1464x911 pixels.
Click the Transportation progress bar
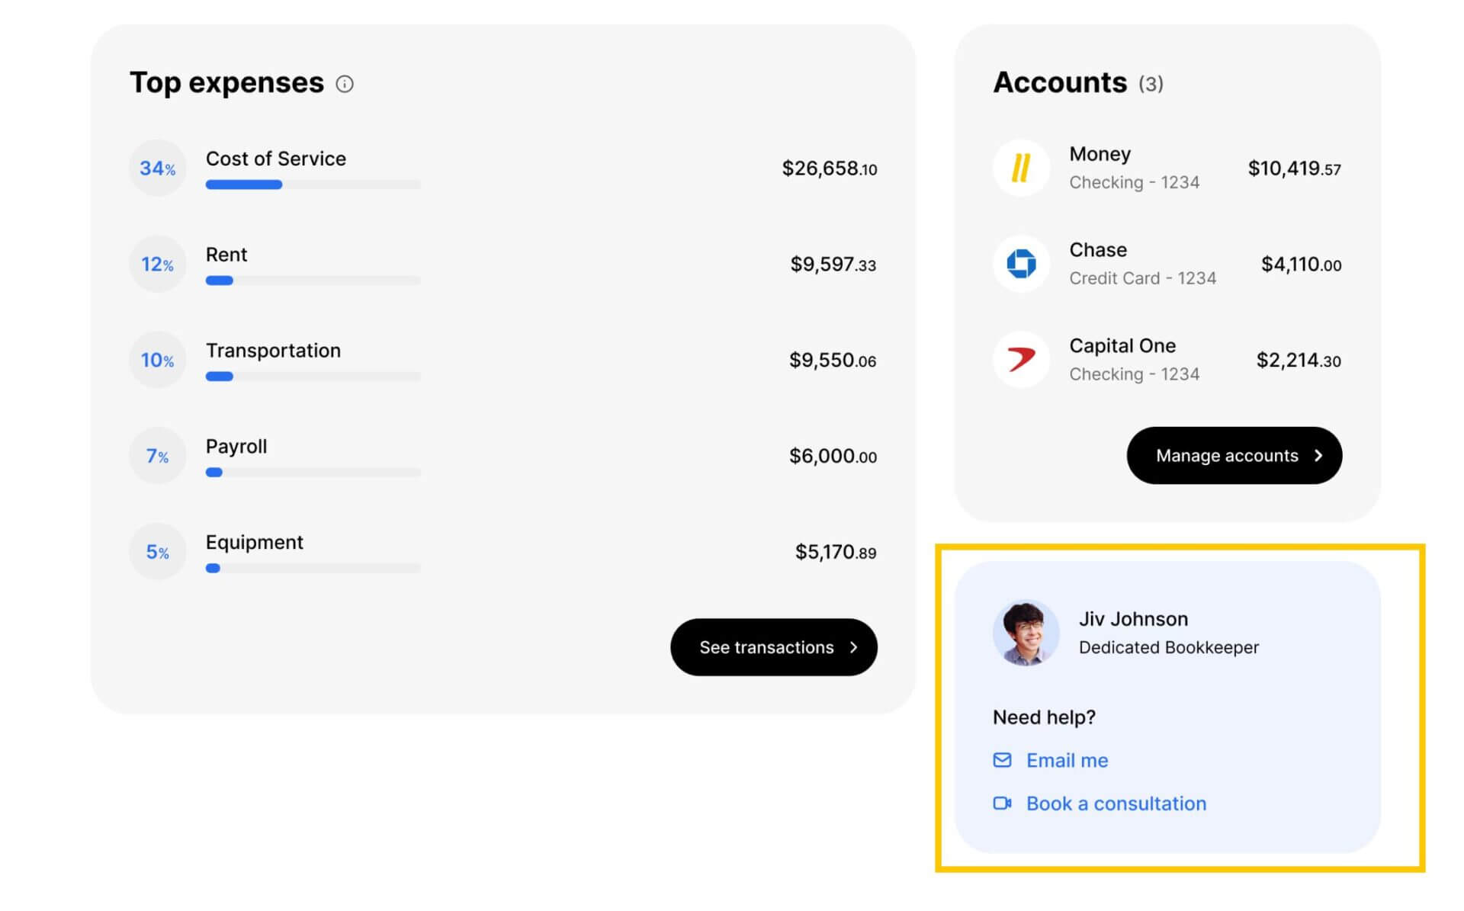click(x=313, y=377)
